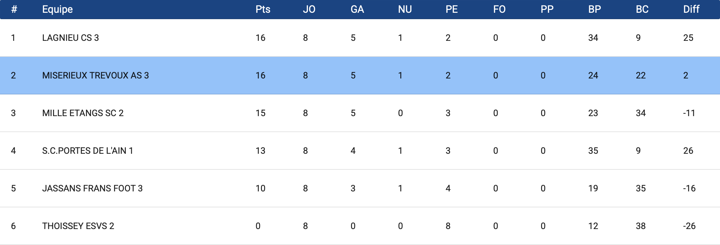Image resolution: width=720 pixels, height=245 pixels.
Task: Sort by the Diff column header
Action: [691, 9]
